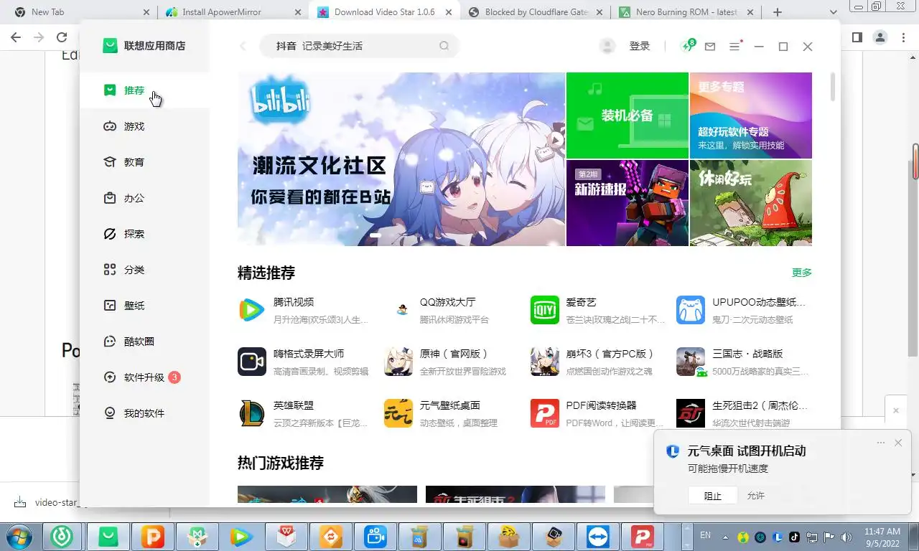Click the back arrow beside search box
The image size is (919, 551).
coord(243,46)
